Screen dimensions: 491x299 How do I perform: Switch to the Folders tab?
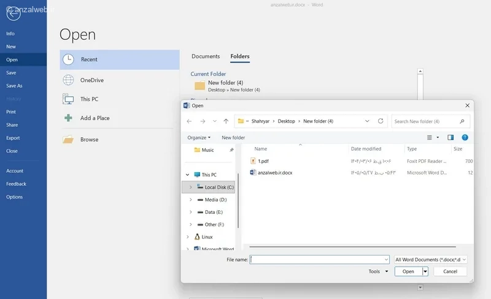coord(240,56)
